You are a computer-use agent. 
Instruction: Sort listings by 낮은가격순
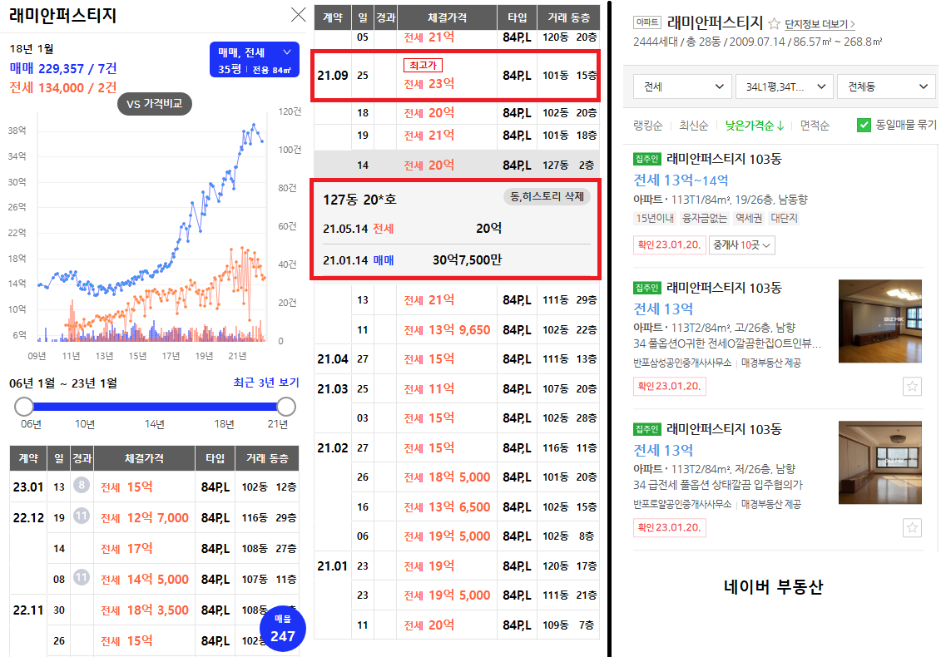[x=755, y=126]
